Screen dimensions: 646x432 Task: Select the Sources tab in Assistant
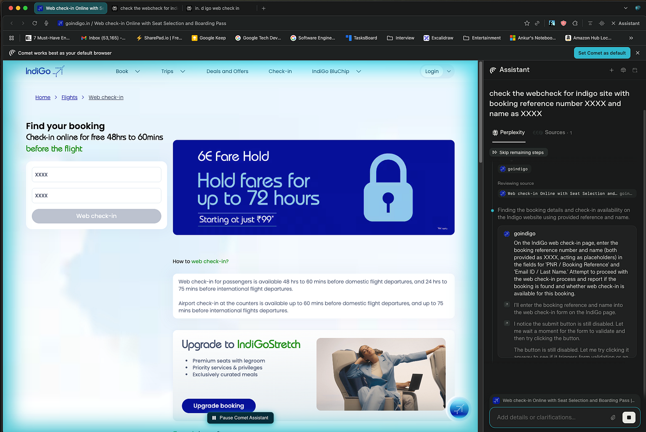[x=553, y=133]
